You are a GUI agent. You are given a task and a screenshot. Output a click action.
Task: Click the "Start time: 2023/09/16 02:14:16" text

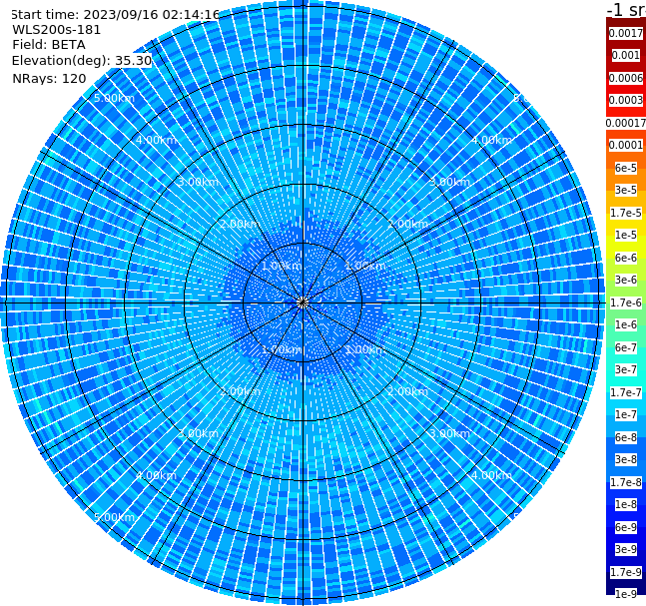pyautogui.click(x=115, y=14)
